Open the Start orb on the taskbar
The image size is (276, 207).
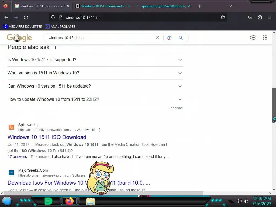tap(7, 201)
